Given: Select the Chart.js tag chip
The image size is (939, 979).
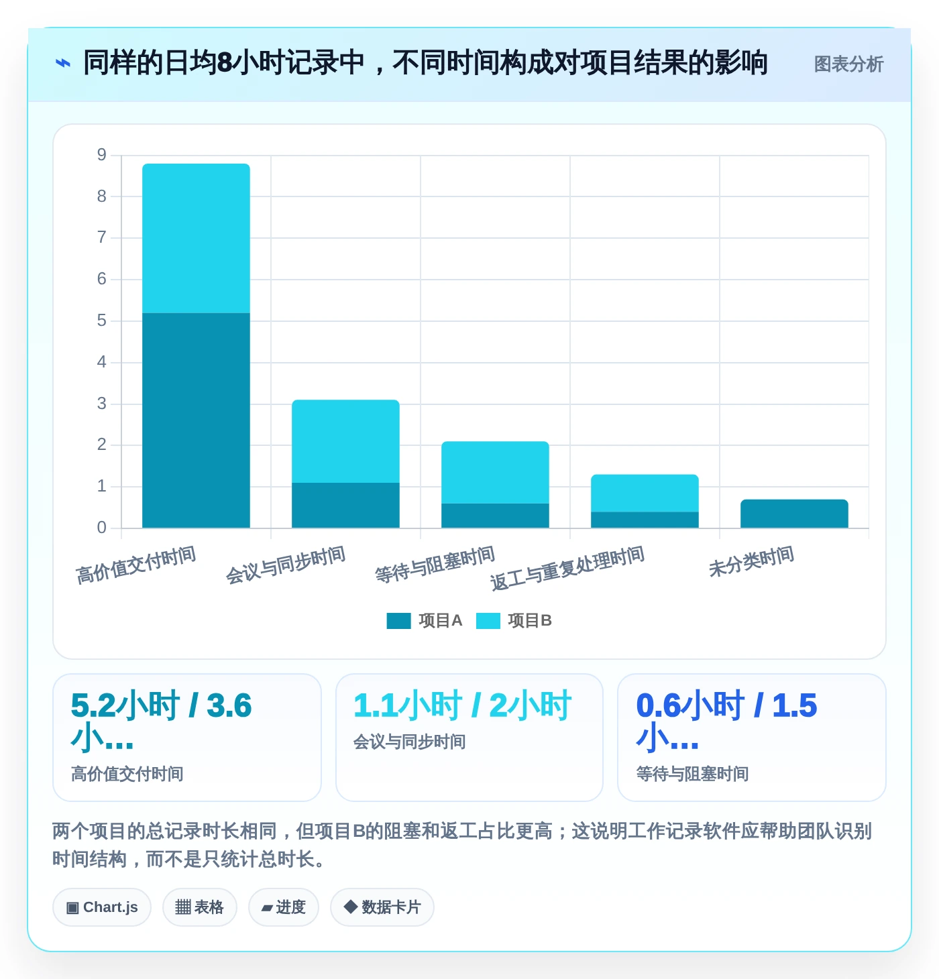Looking at the screenshot, I should click(x=102, y=907).
